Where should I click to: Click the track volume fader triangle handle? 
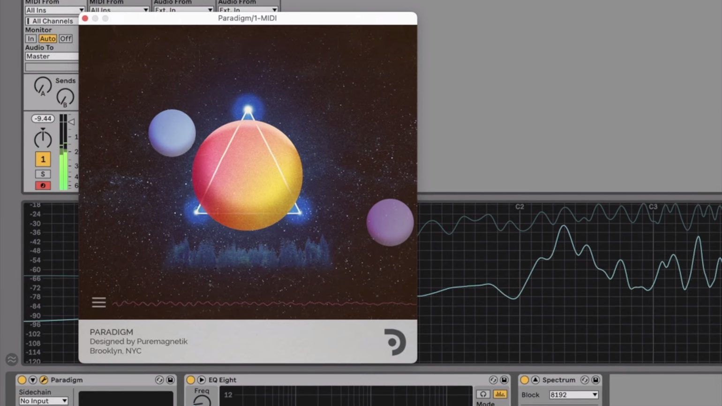(x=71, y=122)
